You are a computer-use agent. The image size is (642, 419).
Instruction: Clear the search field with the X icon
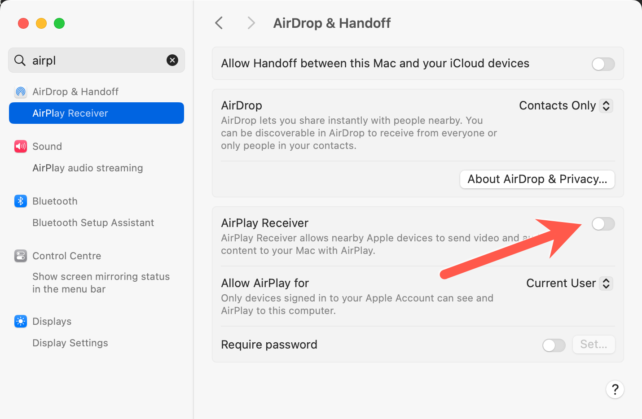172,60
